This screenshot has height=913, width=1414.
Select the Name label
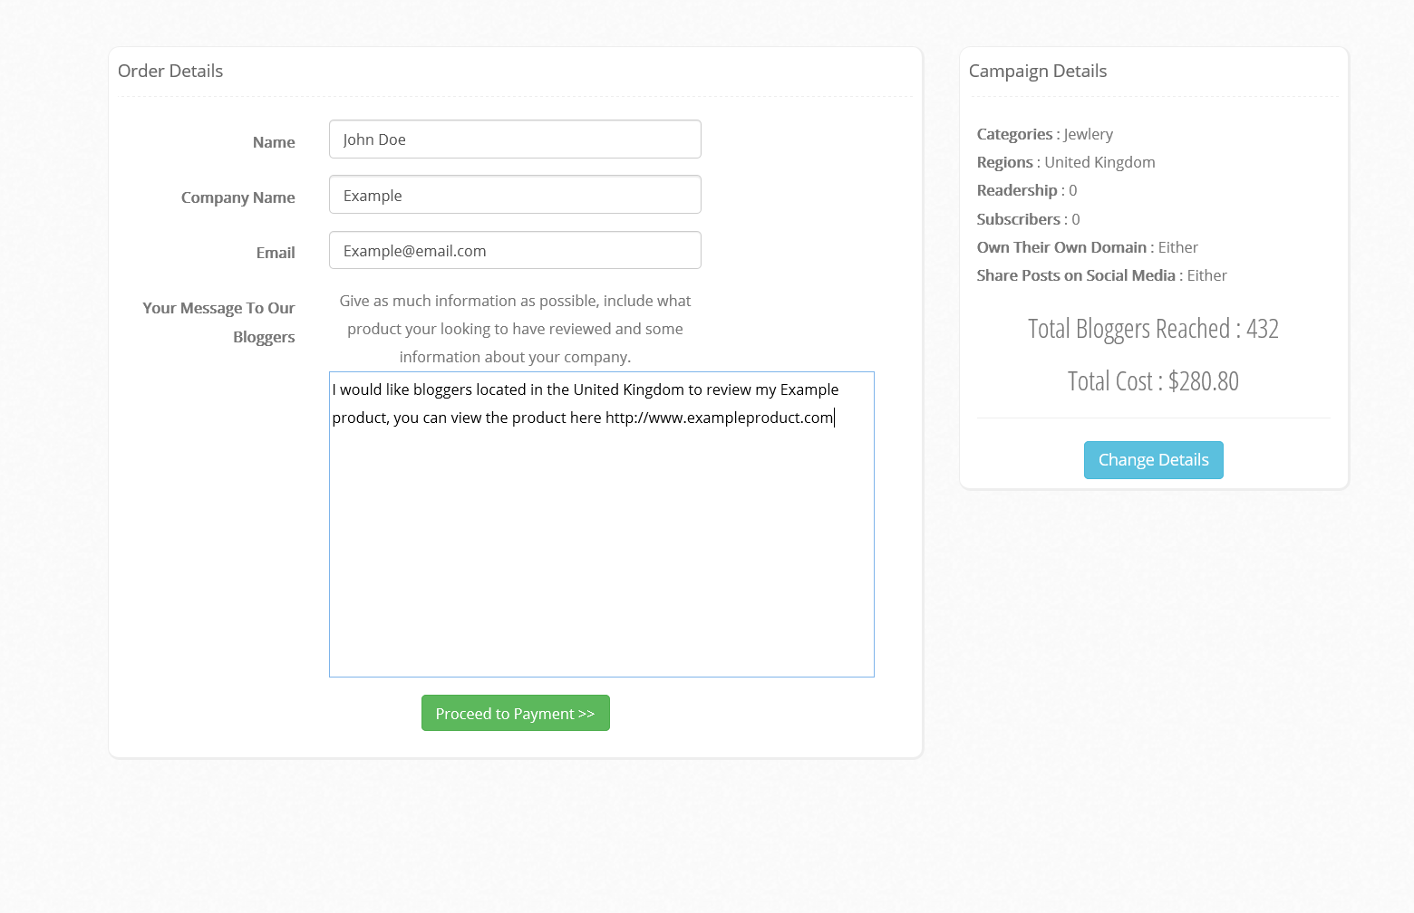pos(274,142)
